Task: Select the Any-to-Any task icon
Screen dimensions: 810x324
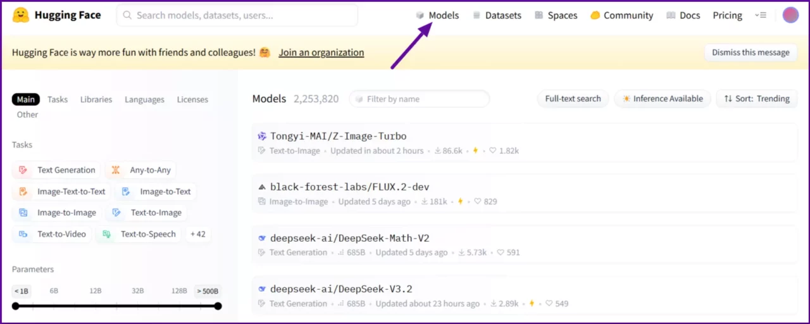Action: tap(116, 170)
